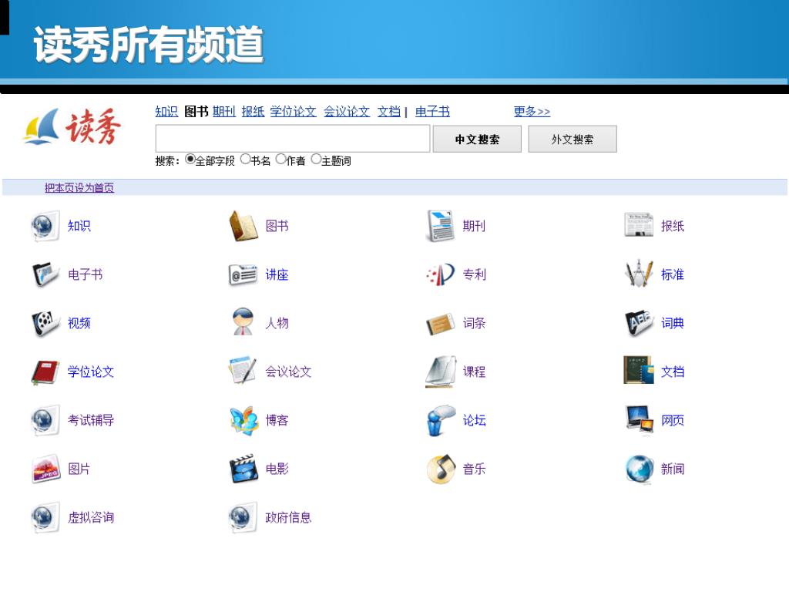Click the 图片 JPEG icon
This screenshot has width=789, height=592.
45,469
